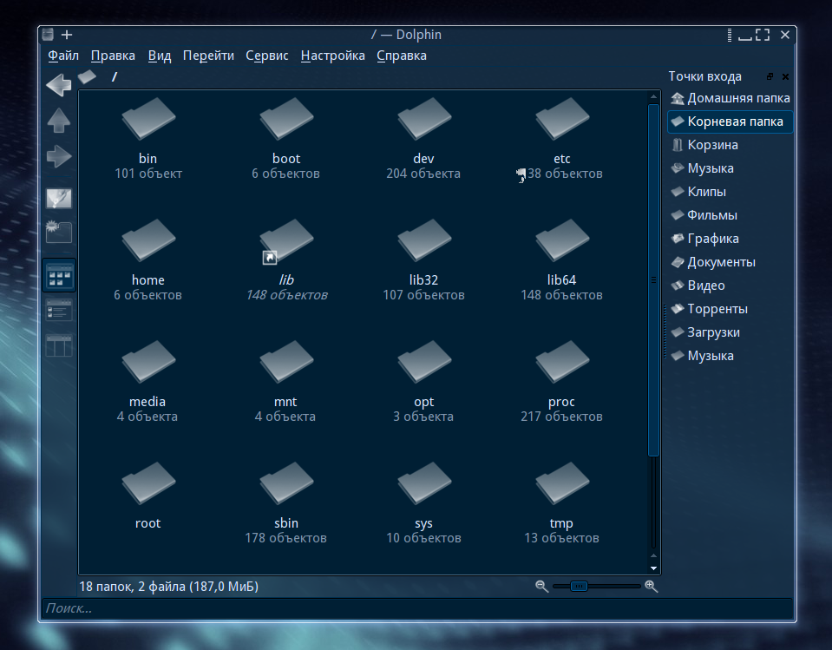Open the Сервис menu
The width and height of the screenshot is (832, 650).
pos(267,56)
